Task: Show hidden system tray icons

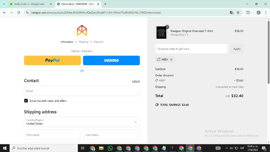Action: 227,148
